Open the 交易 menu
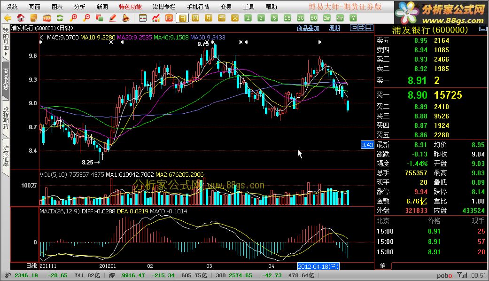Viewport: 489px width, 281px height. 226,7
